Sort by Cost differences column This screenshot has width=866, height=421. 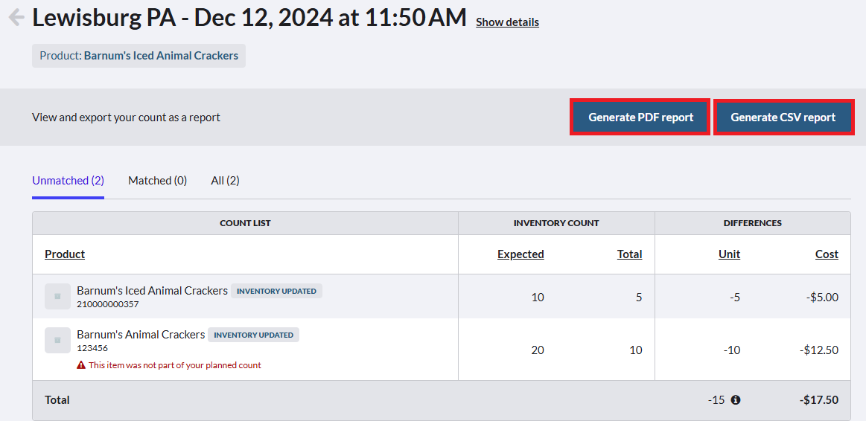click(x=827, y=254)
